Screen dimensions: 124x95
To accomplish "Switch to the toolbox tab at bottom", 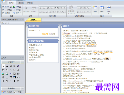I will 17,92.
